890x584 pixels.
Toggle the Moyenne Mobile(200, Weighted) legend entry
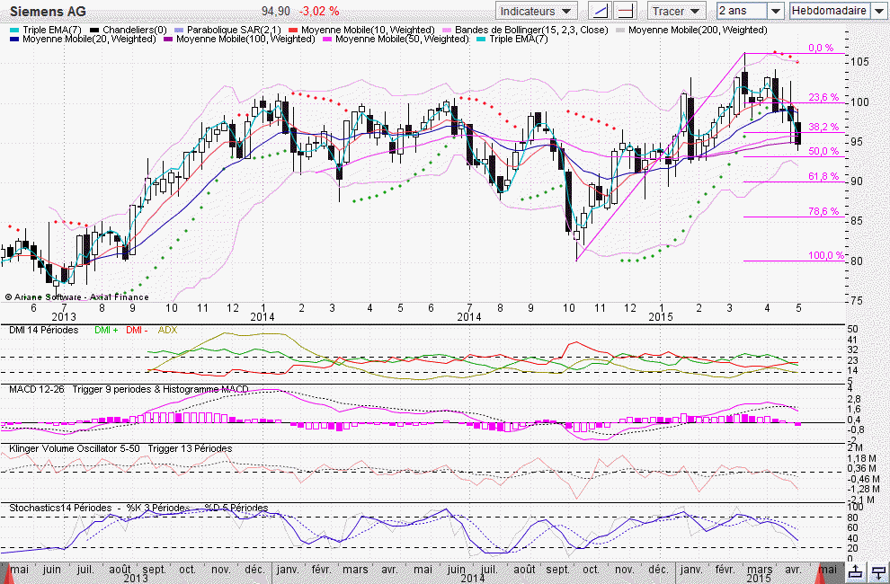pyautogui.click(x=692, y=30)
